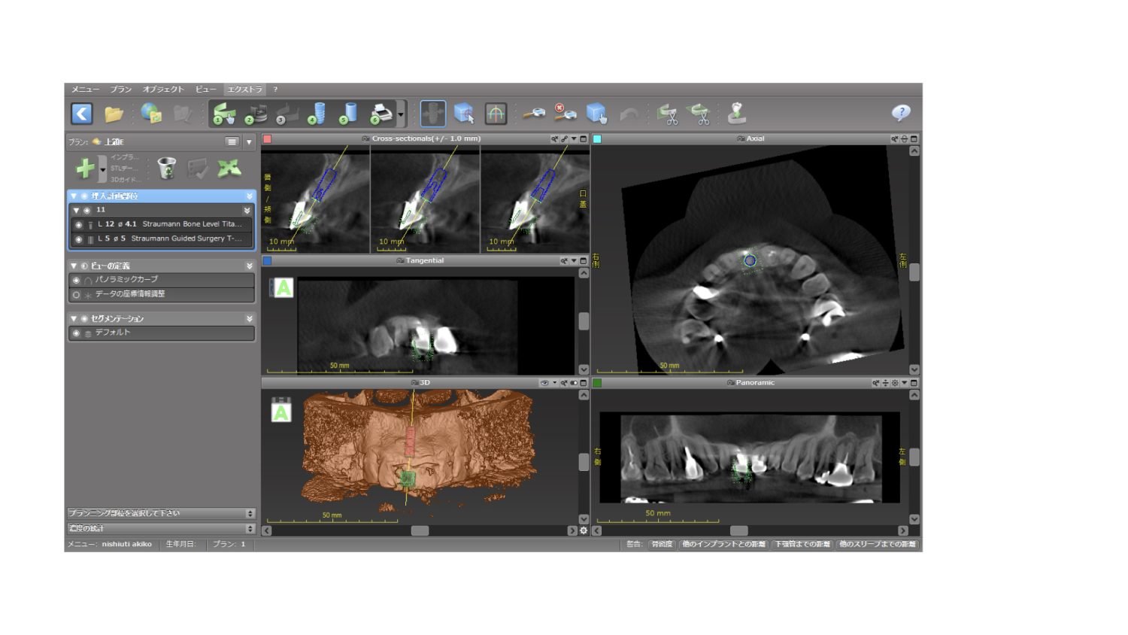
Task: Click the recycle bin delete icon
Action: click(166, 168)
